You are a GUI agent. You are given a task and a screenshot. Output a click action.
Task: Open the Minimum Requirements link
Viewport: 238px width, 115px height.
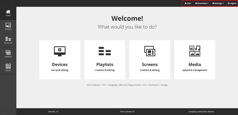click(130, 85)
